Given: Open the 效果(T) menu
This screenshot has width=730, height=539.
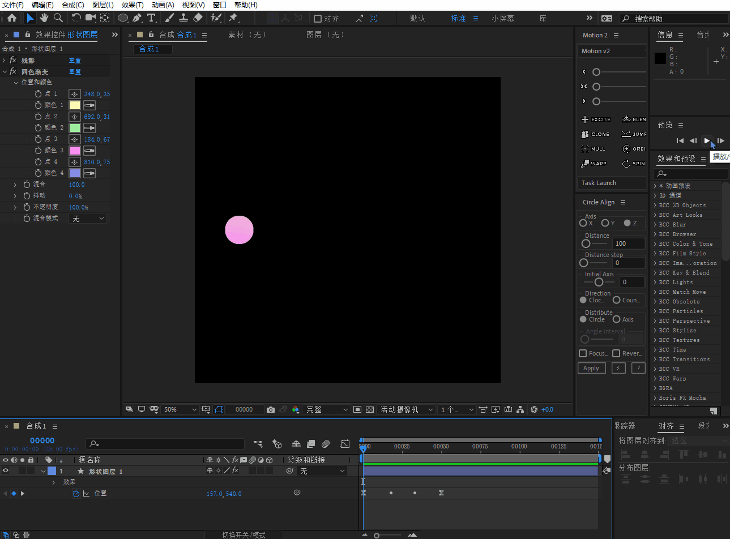Looking at the screenshot, I should coord(133,5).
